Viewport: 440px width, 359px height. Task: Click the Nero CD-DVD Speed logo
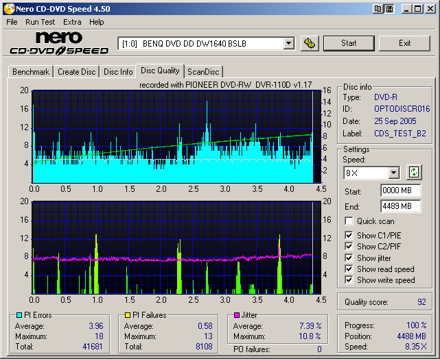click(58, 43)
